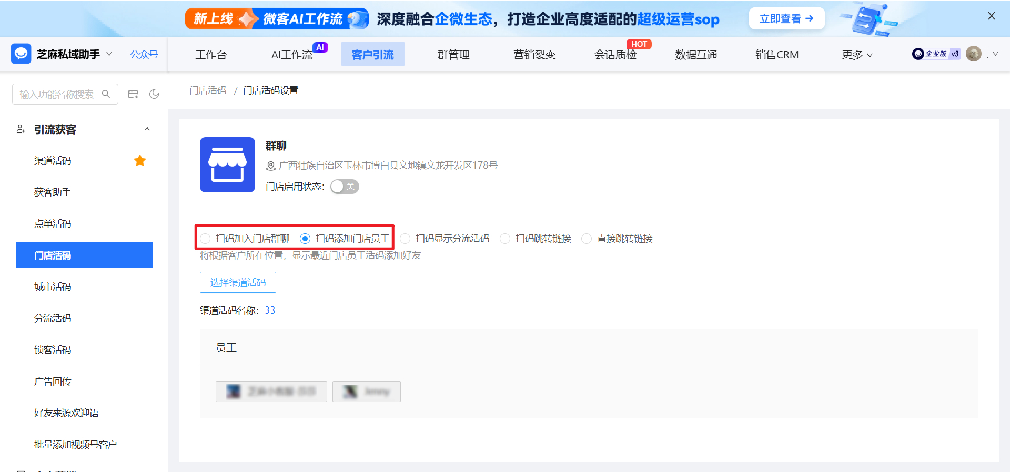Switch to the 数据互通 tab

(x=696, y=55)
